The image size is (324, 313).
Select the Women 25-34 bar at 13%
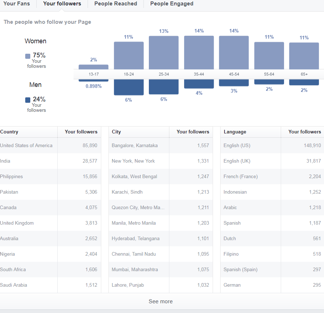click(x=164, y=53)
